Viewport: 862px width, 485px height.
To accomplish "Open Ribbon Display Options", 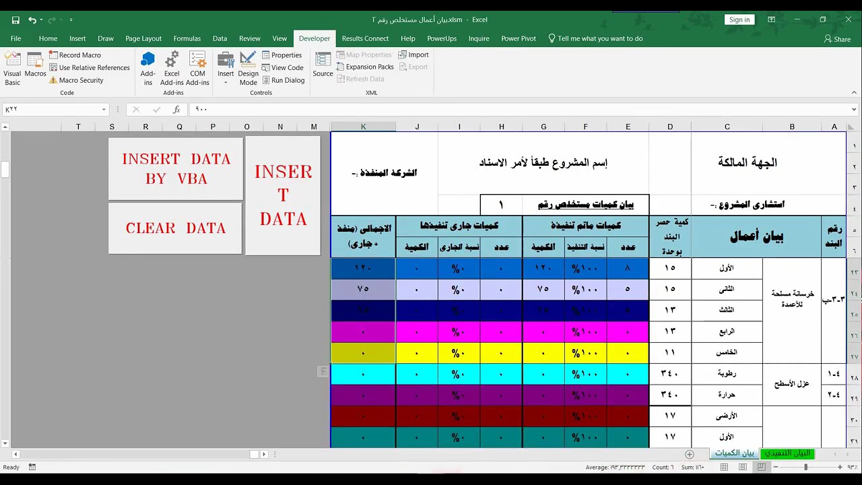I will click(x=771, y=20).
